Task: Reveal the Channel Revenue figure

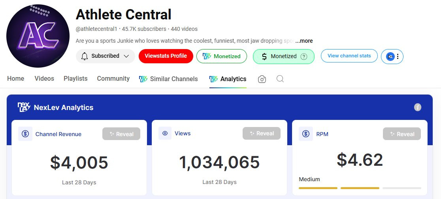Action: (x=121, y=134)
